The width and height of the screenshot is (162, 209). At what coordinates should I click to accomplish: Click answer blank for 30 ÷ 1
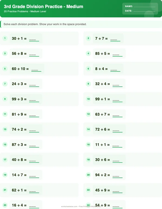coord(34,39)
